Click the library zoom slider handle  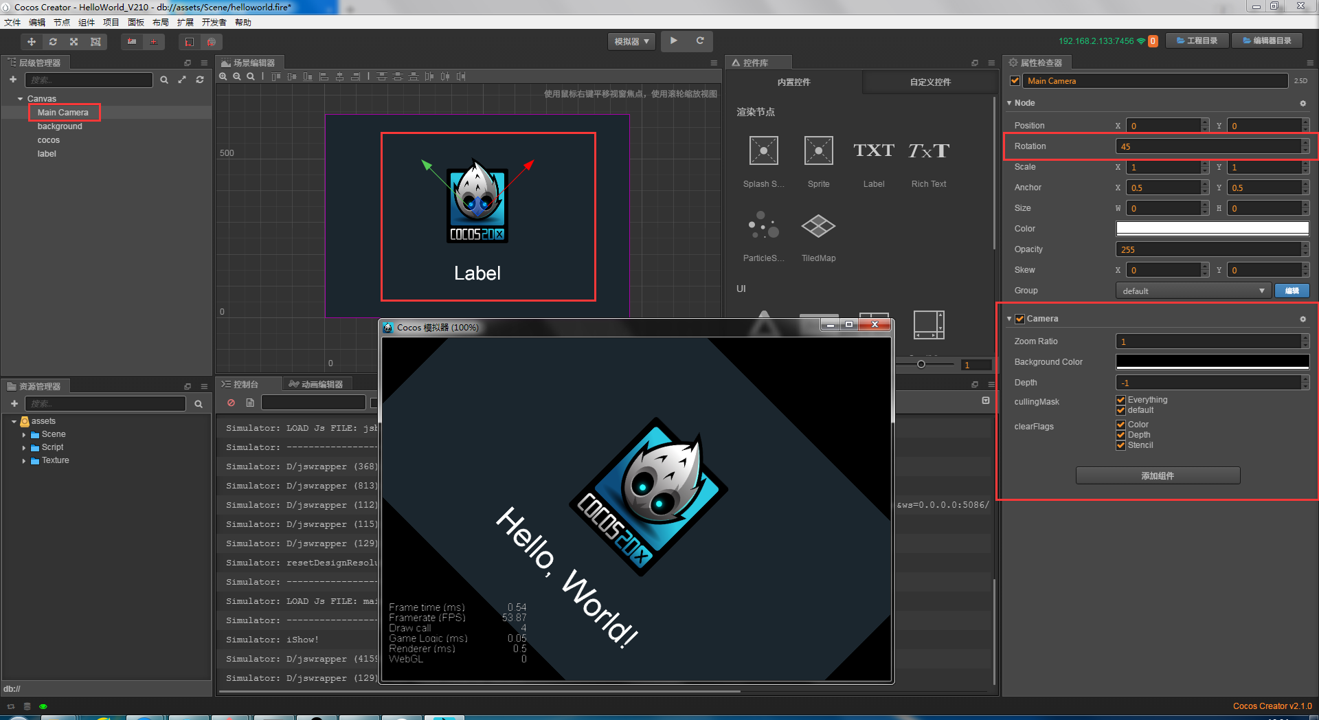click(x=921, y=364)
